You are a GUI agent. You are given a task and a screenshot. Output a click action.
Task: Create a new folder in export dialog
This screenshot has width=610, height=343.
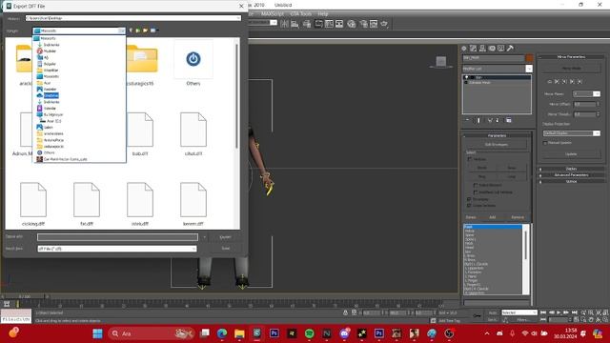point(145,30)
